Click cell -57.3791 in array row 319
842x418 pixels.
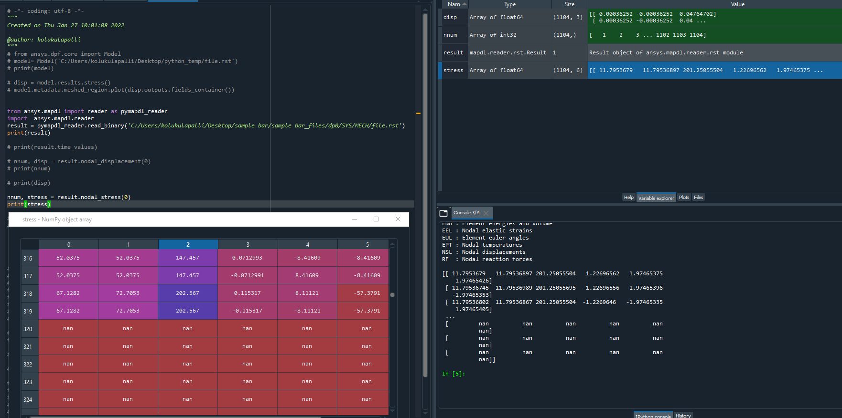(363, 311)
